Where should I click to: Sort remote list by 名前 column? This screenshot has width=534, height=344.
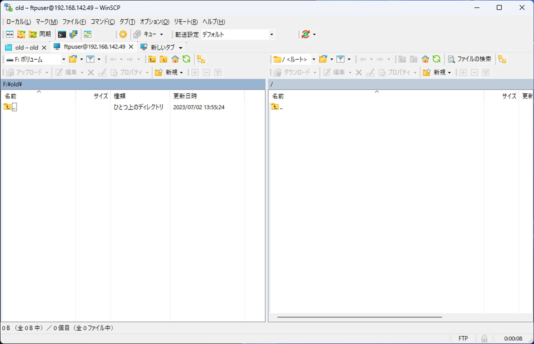pos(376,96)
